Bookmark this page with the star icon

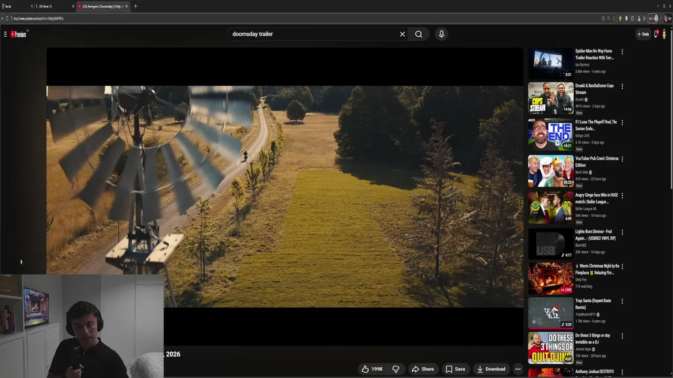(614, 18)
